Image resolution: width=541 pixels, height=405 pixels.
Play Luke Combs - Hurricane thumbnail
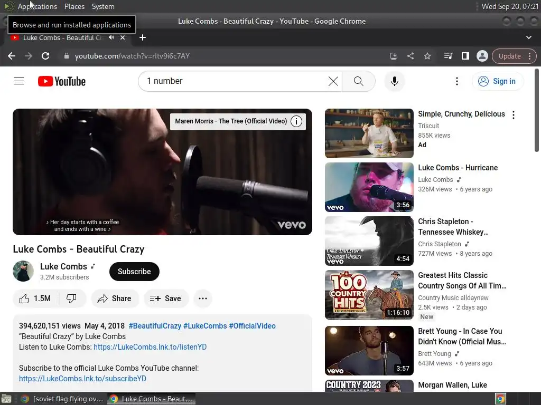pyautogui.click(x=369, y=187)
